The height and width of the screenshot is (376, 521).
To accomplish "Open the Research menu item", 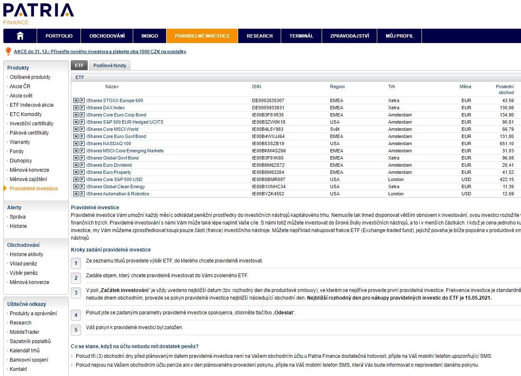I will pos(260,36).
